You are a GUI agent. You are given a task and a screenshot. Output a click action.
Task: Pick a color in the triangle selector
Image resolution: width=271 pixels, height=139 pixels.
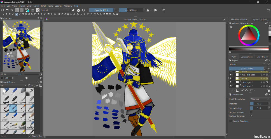(249, 35)
